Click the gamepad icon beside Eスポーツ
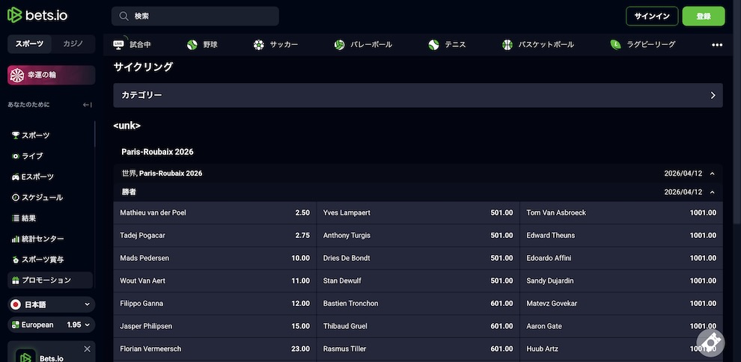Screen dimensions: 741x362 16,177
